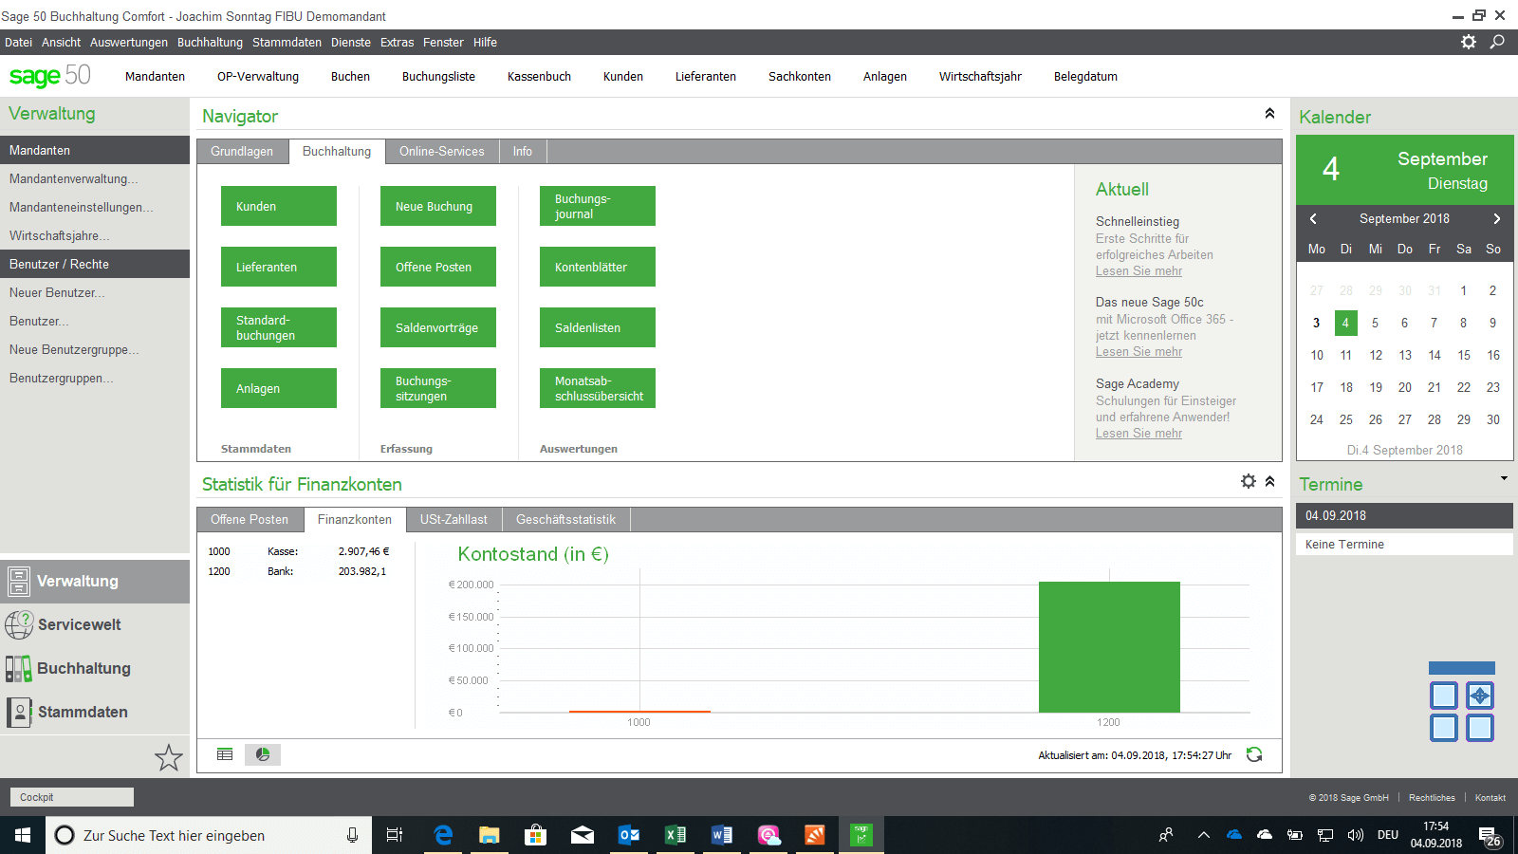This screenshot has width=1518, height=854.
Task: Open settings gear in top menu bar
Action: pyautogui.click(x=1469, y=42)
